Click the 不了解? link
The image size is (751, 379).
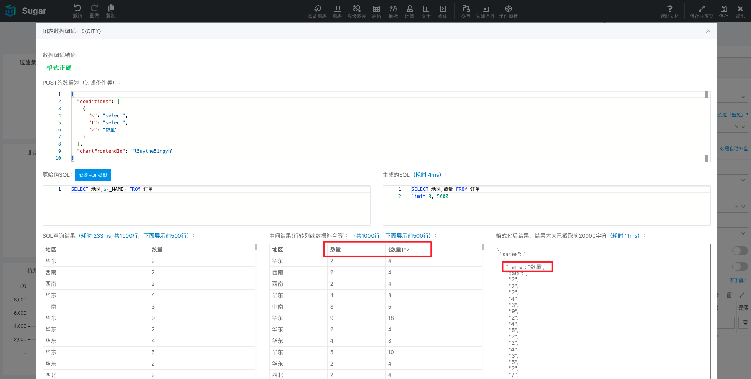point(738,281)
